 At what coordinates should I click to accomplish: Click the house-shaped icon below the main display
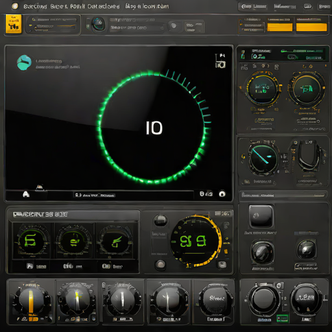click(26, 194)
